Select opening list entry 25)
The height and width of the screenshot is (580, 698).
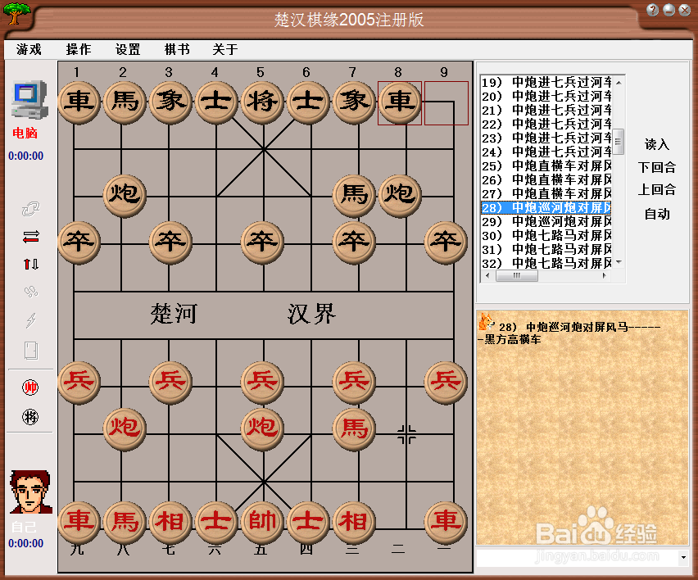pos(546,166)
